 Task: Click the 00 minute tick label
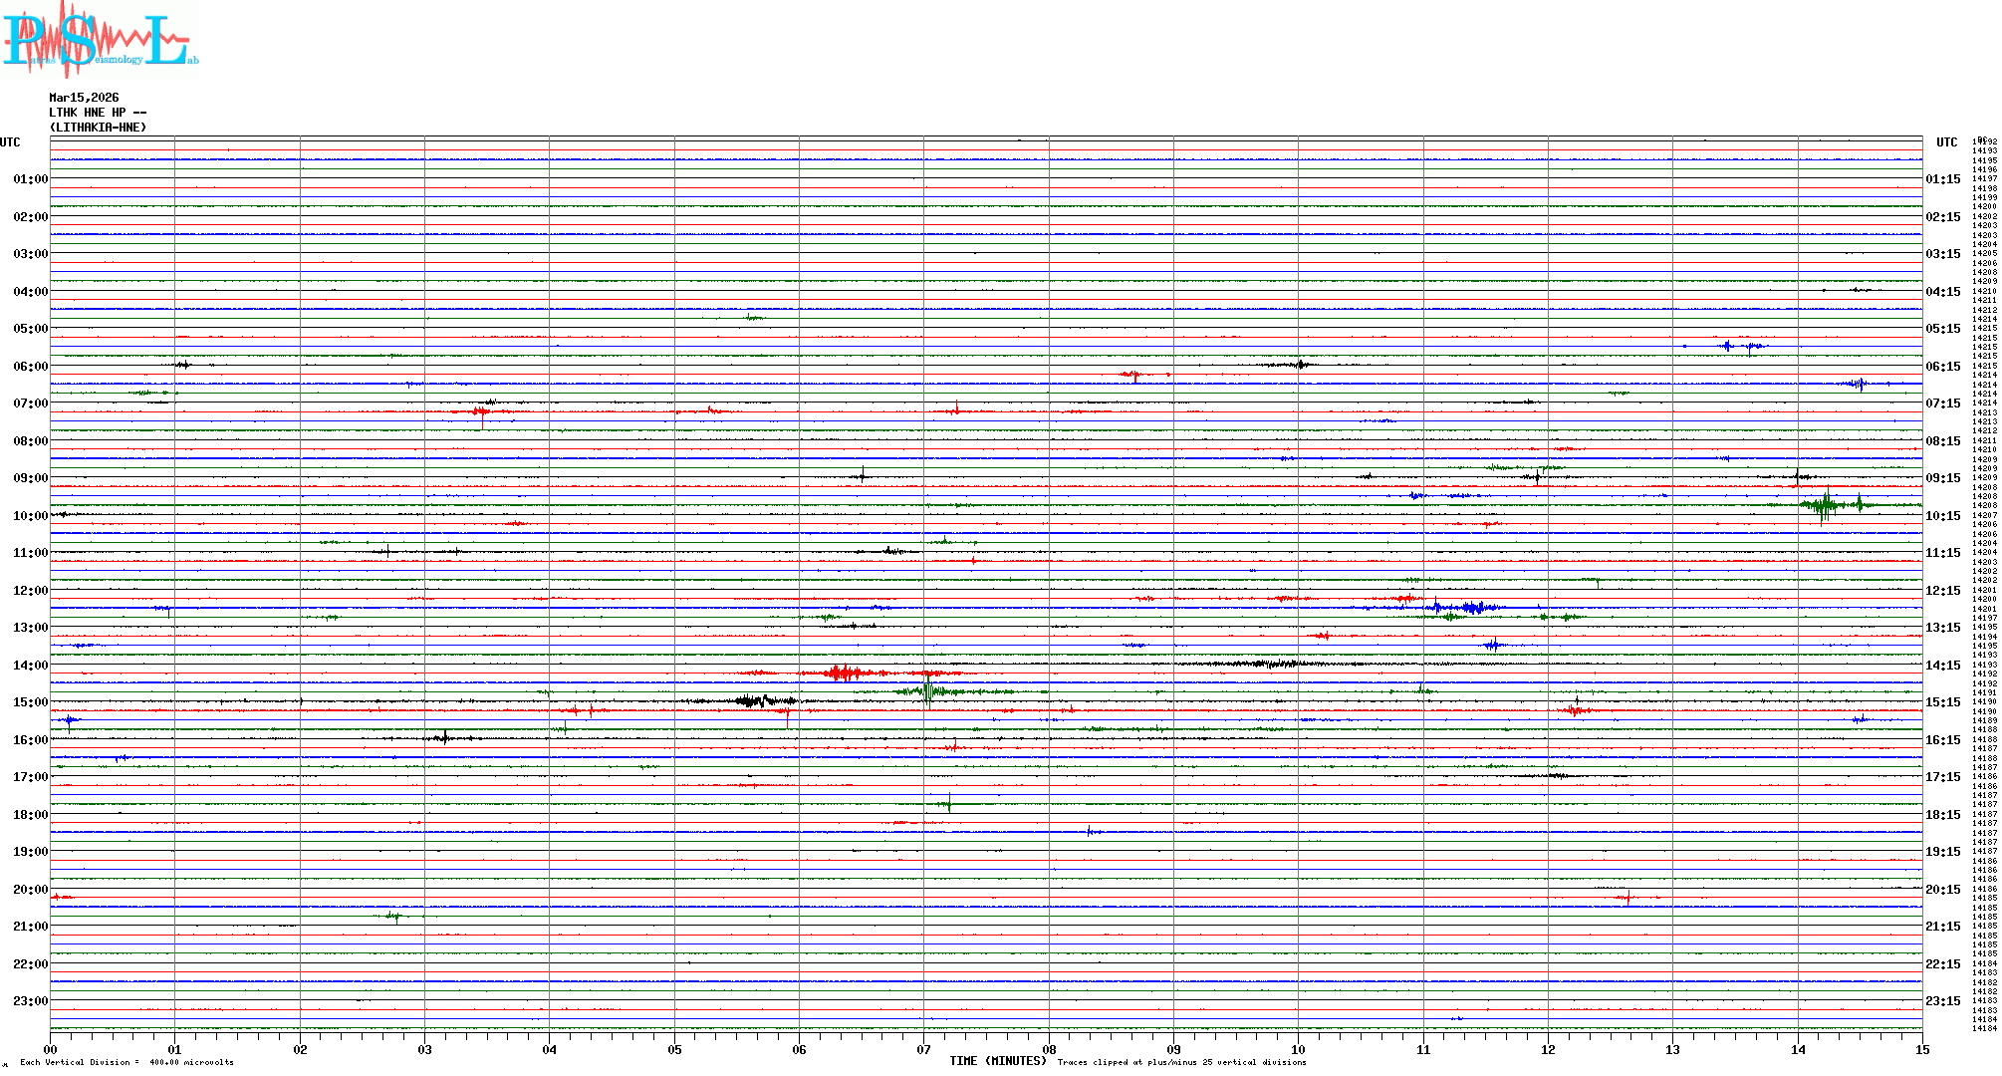[51, 1050]
